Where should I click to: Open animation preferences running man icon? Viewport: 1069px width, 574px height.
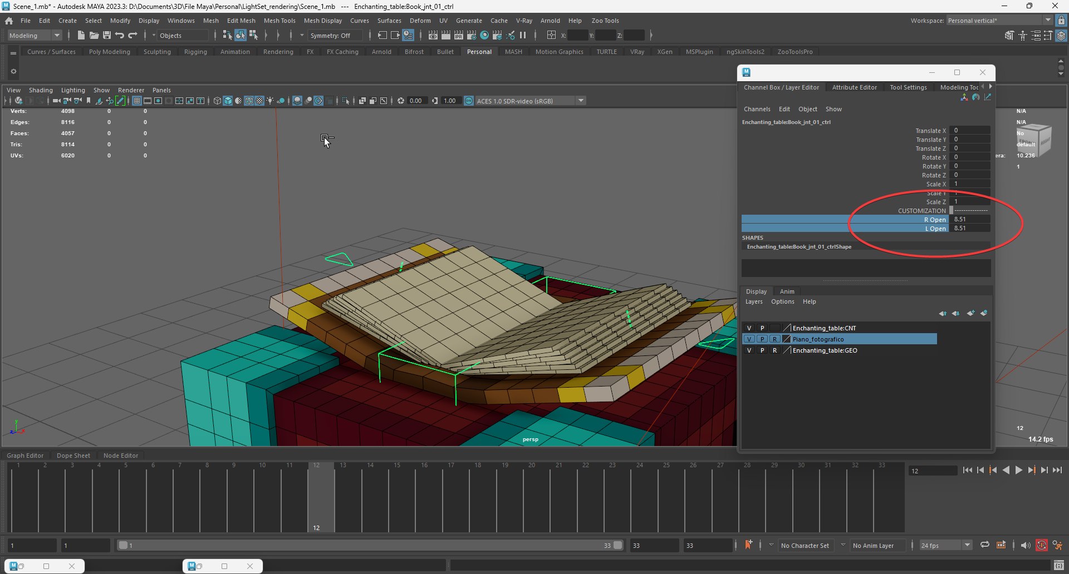click(1057, 545)
